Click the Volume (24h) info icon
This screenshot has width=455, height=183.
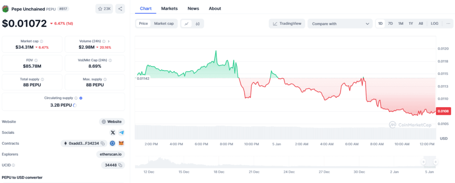104,41
